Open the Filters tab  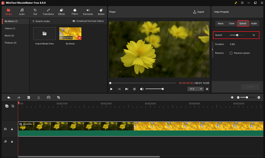tap(75, 12)
